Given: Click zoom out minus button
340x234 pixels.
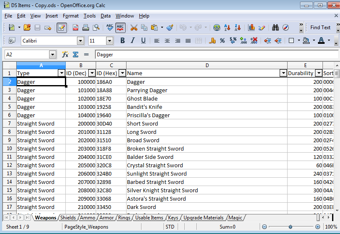Looking at the screenshot, I should point(264,227).
